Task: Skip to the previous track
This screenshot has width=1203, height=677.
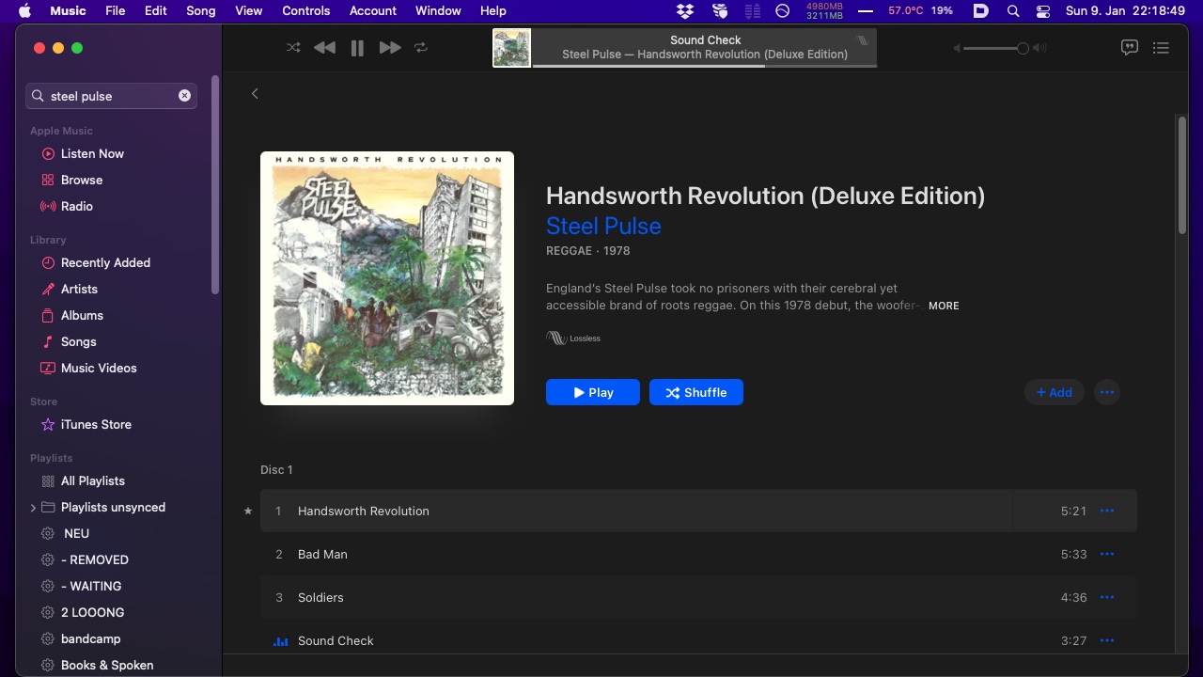Action: [324, 47]
